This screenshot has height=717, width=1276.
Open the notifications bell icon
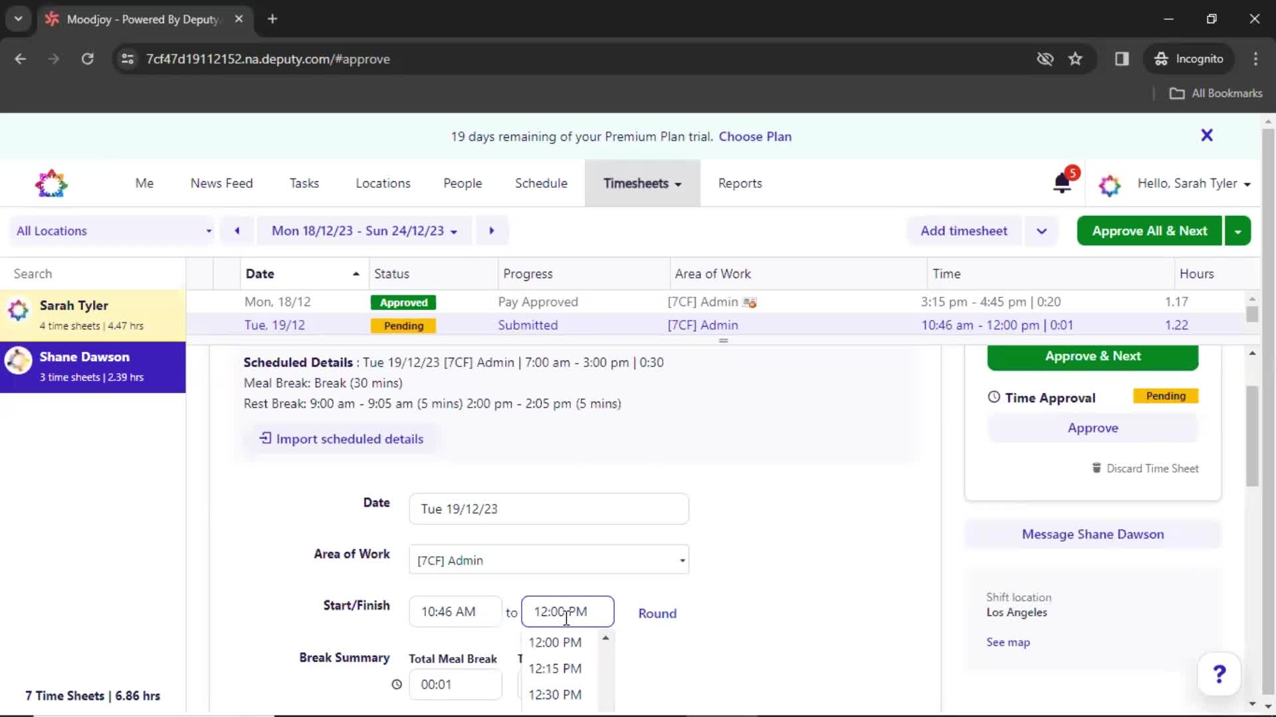pyautogui.click(x=1062, y=183)
